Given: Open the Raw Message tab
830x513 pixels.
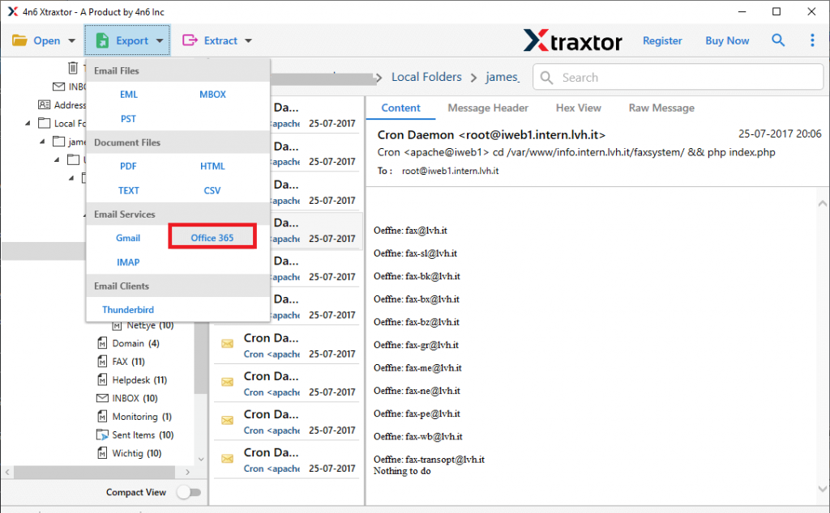Looking at the screenshot, I should 661,108.
